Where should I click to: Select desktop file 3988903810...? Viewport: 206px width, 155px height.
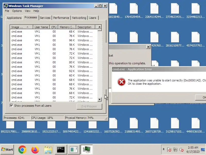31,127
